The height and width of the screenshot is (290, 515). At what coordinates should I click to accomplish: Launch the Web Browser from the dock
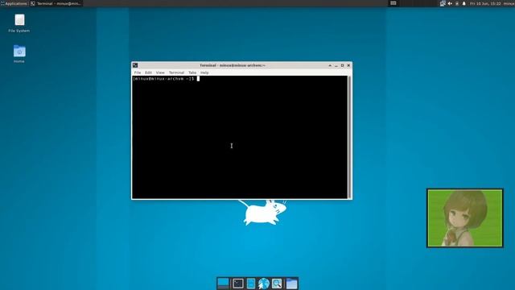pyautogui.click(x=263, y=283)
